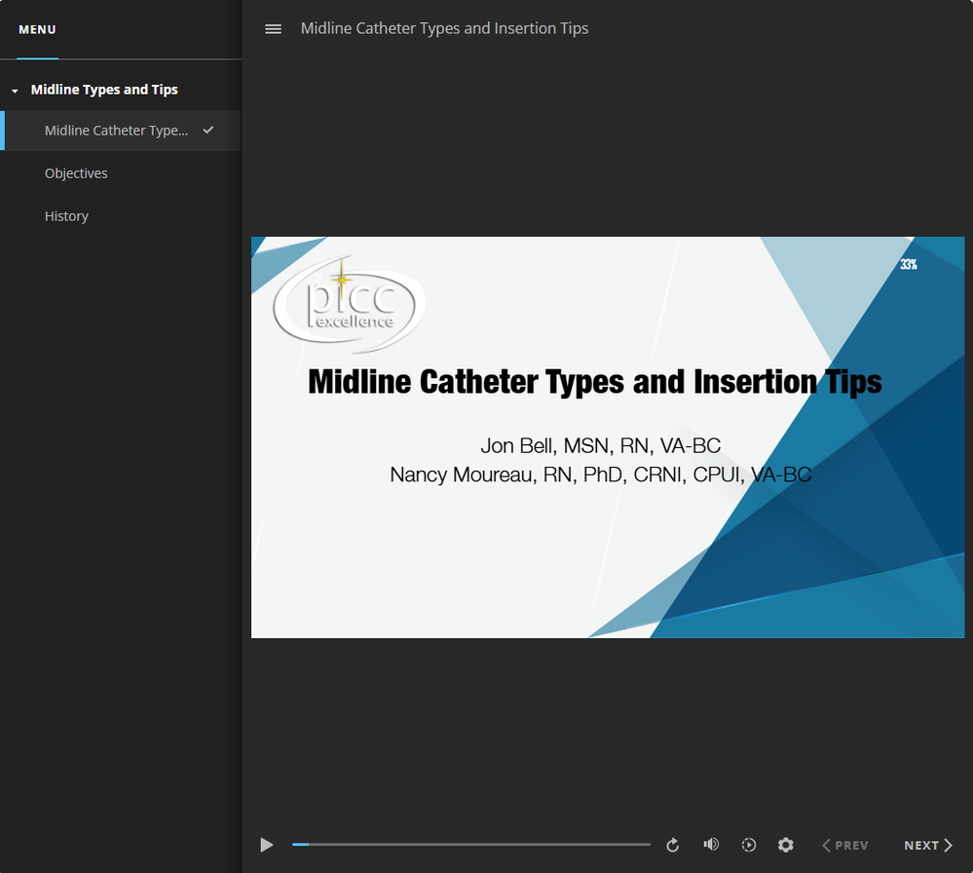This screenshot has width=973, height=873.
Task: Open the Objectives lesson
Action: pos(76,173)
